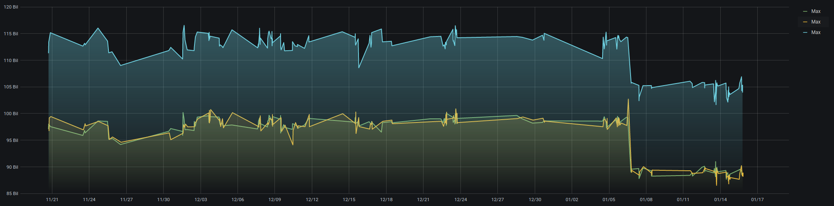Viewport: 834px width, 206px height.
Task: Click the 120 Bil y-axis label
Action: pos(11,7)
